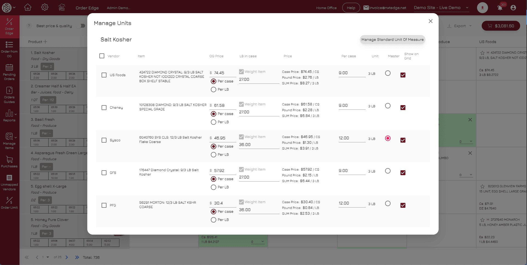This screenshot has height=265, width=527.
Task: Toggle the select-all Vendor checkbox
Action: point(102,56)
